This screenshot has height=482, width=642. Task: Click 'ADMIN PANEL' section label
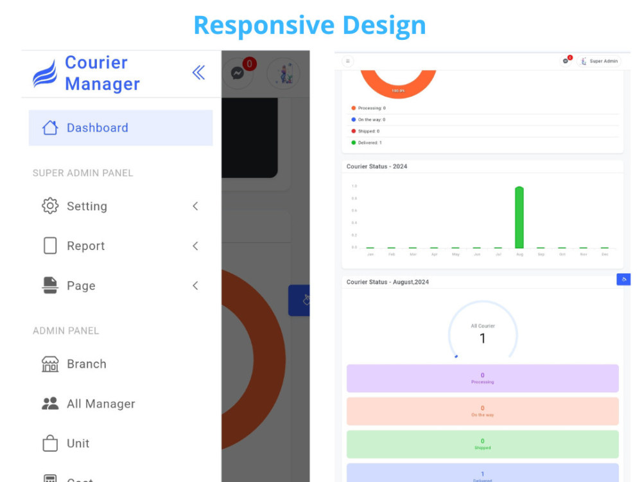(x=66, y=331)
